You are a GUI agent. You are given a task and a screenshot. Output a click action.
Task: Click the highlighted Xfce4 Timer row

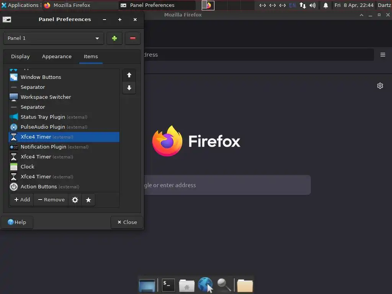64,137
